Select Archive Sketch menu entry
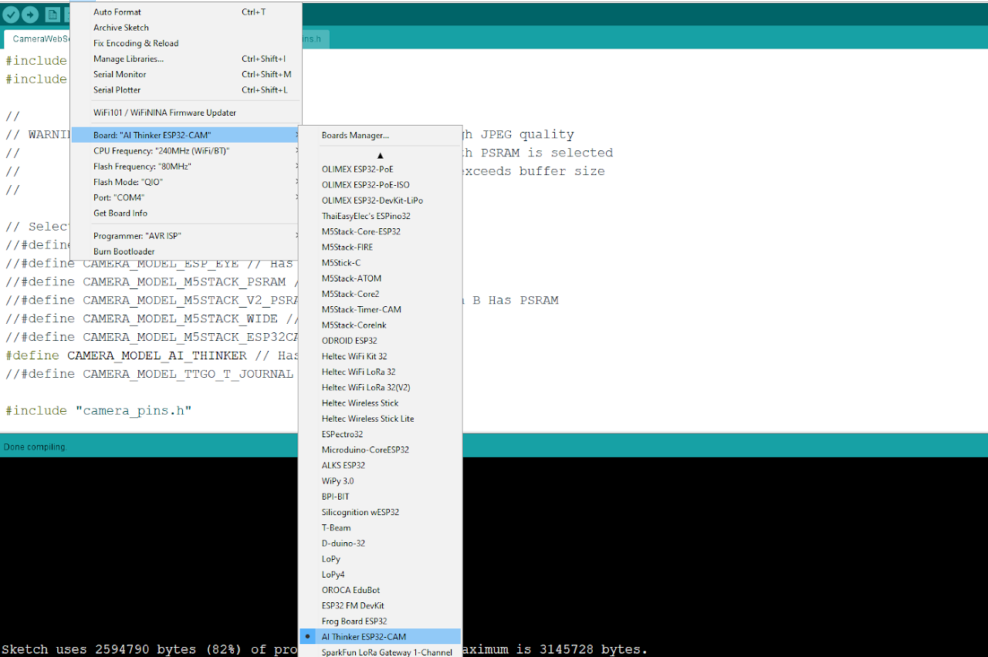 [185, 28]
